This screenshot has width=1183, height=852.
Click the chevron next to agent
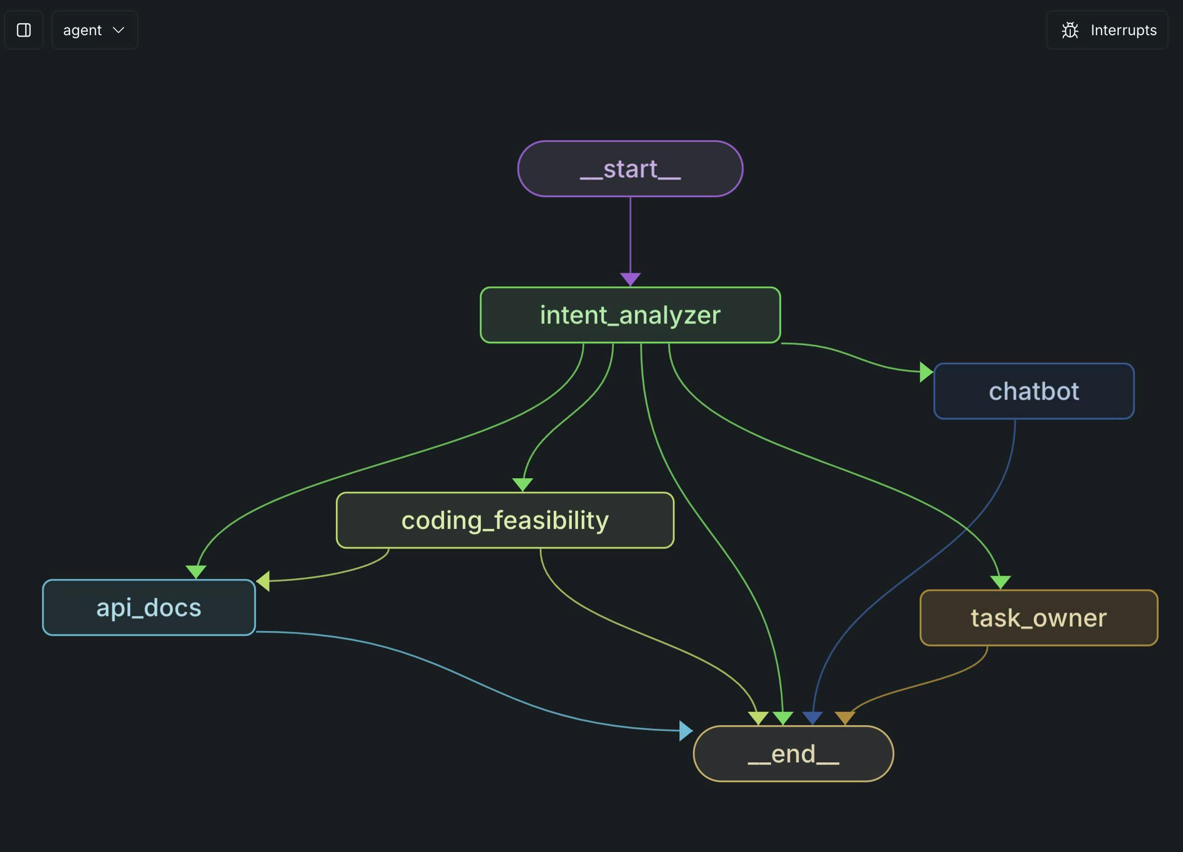tap(119, 30)
